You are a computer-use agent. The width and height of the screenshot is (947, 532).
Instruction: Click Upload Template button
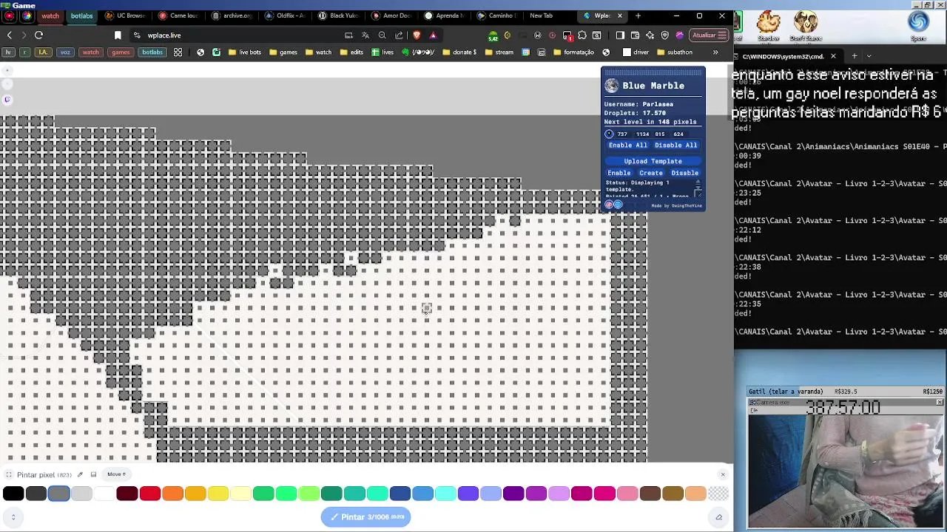[653, 161]
